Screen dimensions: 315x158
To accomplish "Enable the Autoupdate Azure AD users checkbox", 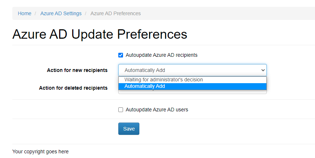I will click(121, 110).
